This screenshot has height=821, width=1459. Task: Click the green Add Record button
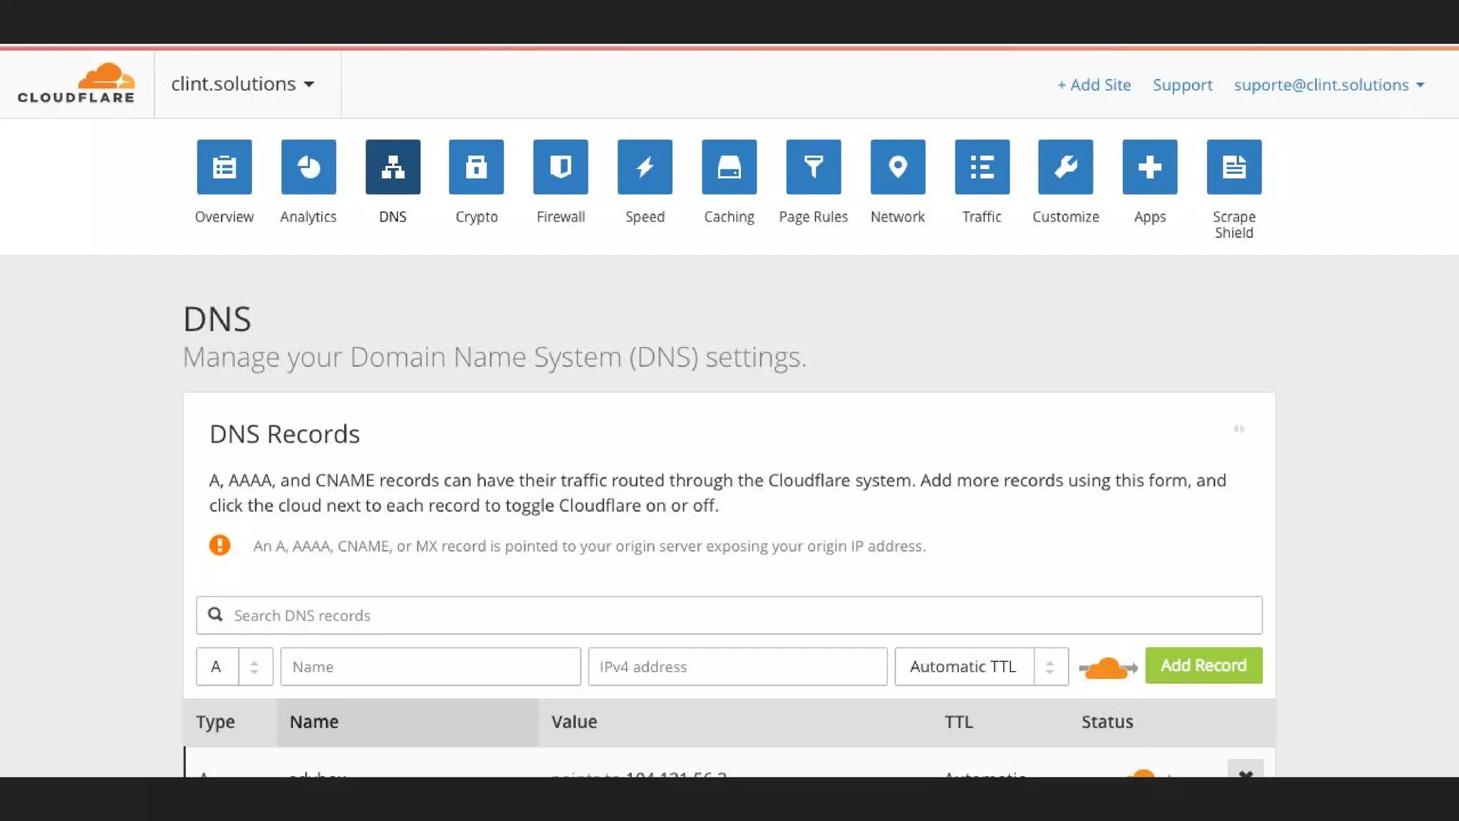1203,665
